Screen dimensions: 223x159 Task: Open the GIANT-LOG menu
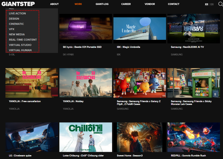coord(102,4)
